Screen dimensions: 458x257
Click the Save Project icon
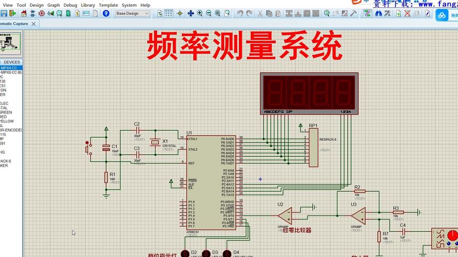point(4,13)
